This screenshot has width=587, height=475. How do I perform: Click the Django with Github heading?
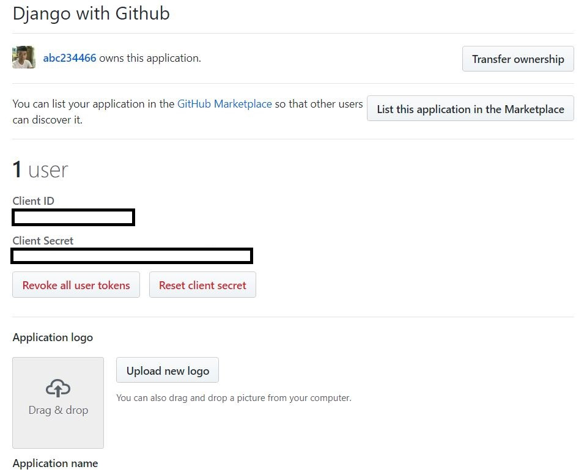tap(91, 13)
